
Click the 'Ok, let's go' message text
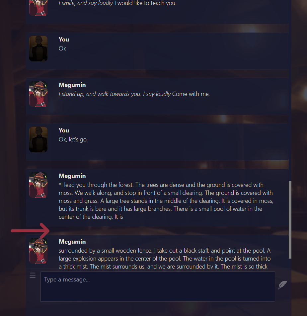73,139
